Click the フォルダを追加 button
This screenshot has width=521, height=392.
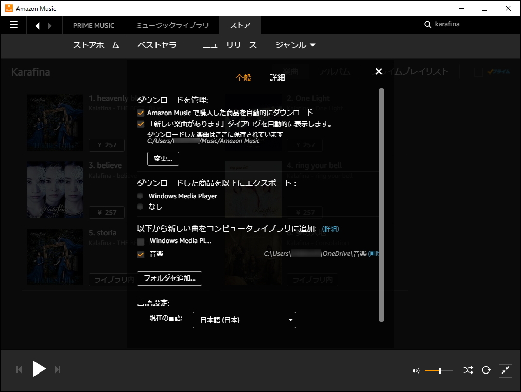click(x=169, y=278)
